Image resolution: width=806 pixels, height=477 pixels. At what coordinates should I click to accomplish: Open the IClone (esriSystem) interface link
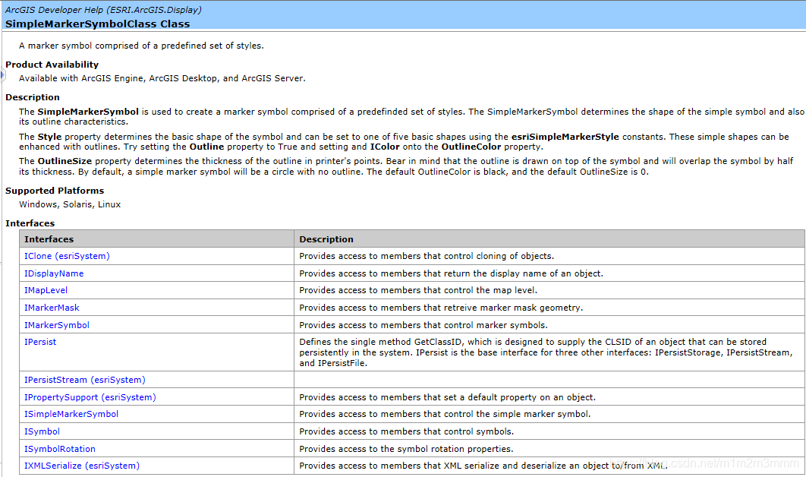tap(67, 256)
